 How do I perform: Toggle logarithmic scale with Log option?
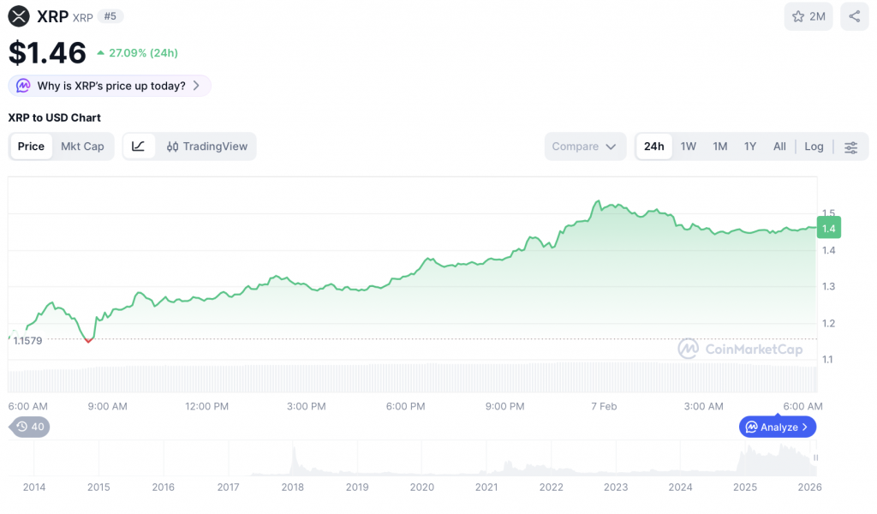(x=813, y=146)
